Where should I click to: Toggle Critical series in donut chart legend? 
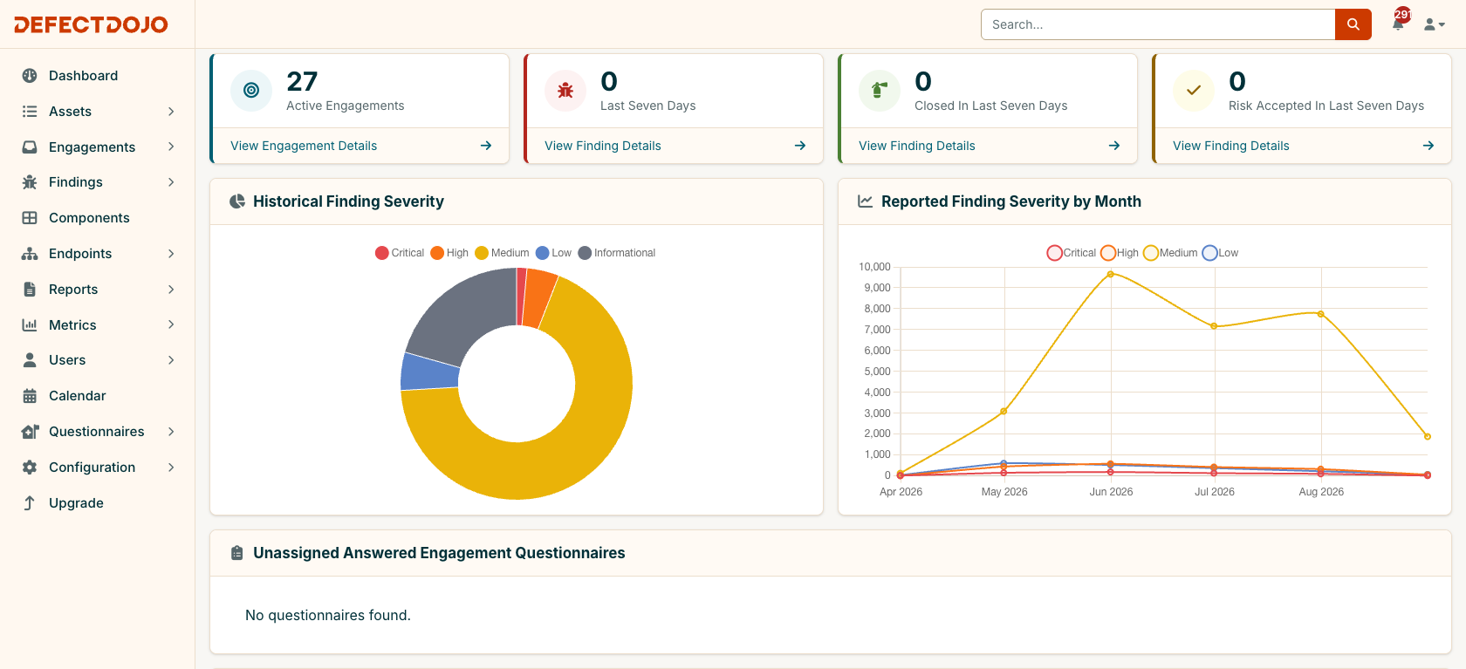tap(400, 253)
